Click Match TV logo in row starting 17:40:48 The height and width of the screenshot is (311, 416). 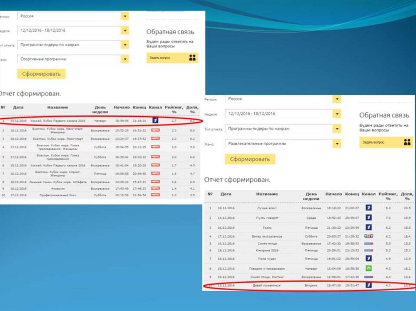(x=155, y=189)
